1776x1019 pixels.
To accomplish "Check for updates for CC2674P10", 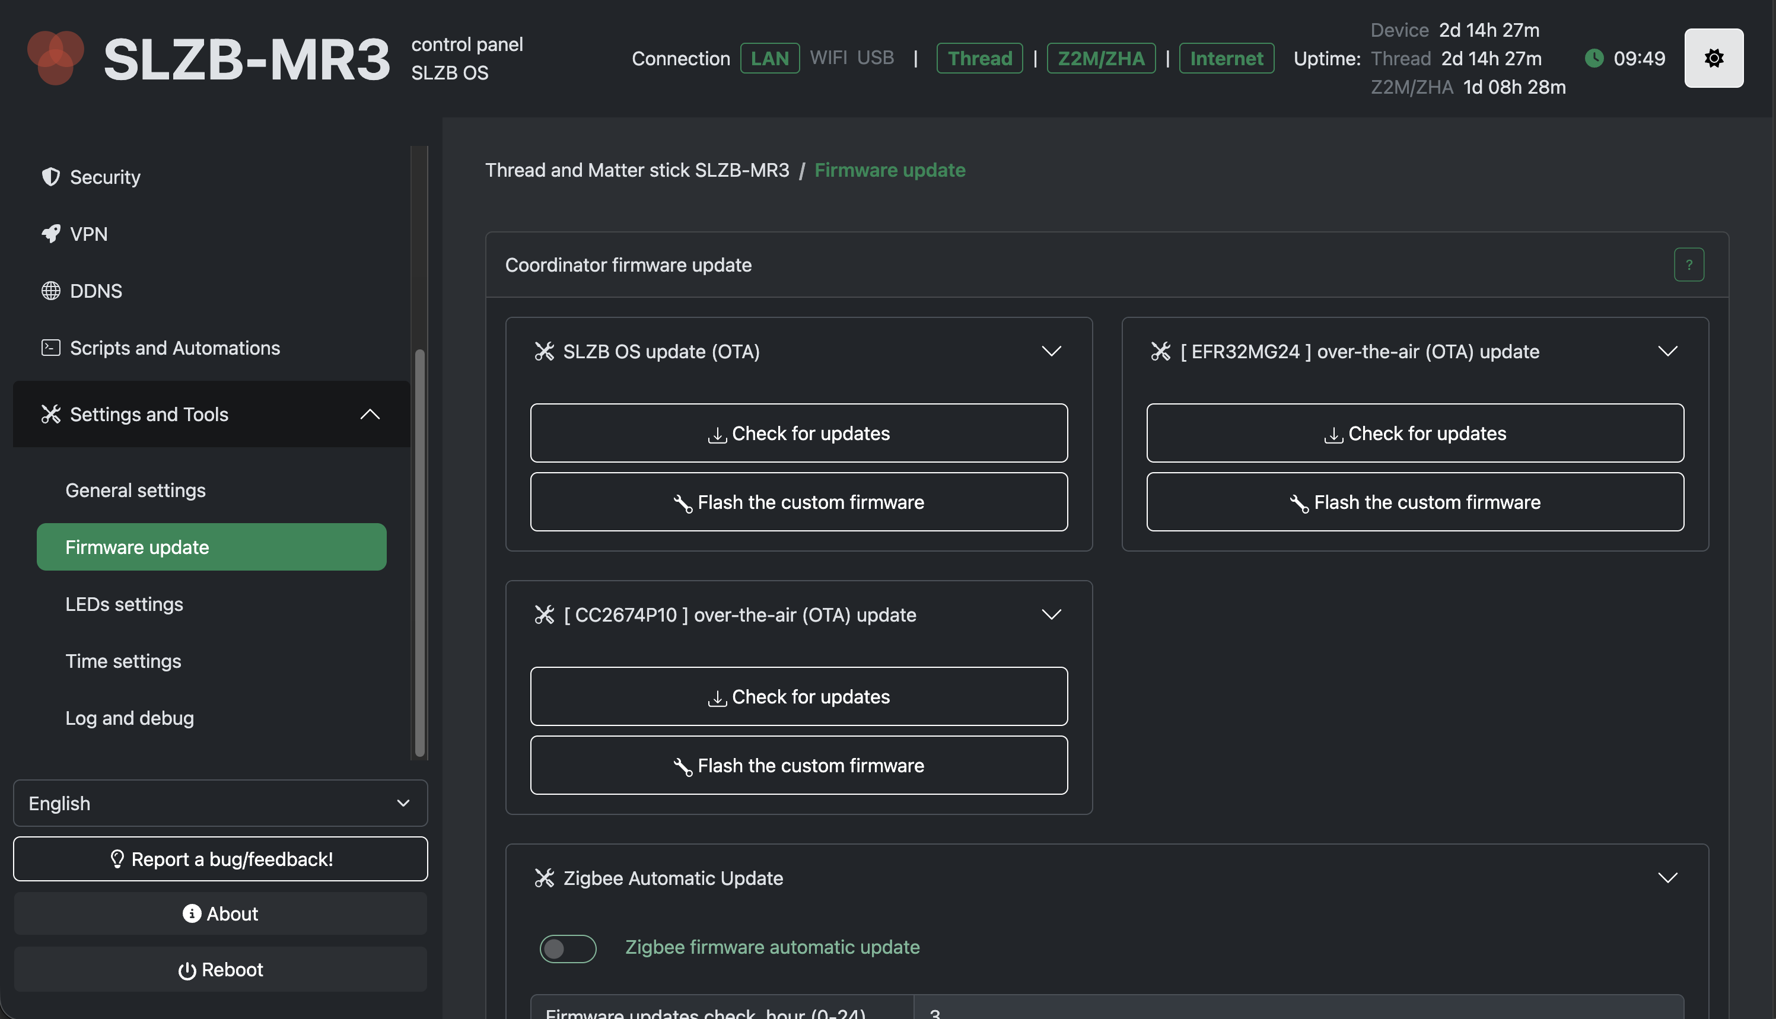I will pos(798,696).
